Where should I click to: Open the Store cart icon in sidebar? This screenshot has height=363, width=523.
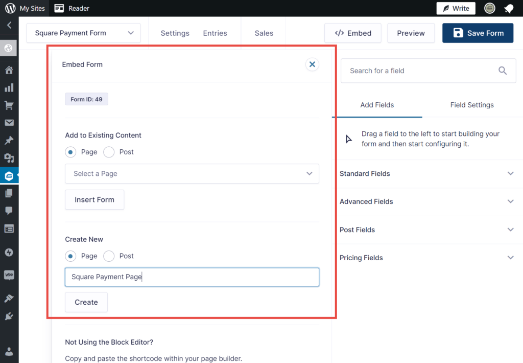[x=9, y=105]
